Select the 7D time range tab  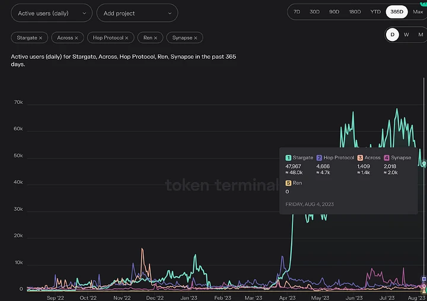(298, 12)
